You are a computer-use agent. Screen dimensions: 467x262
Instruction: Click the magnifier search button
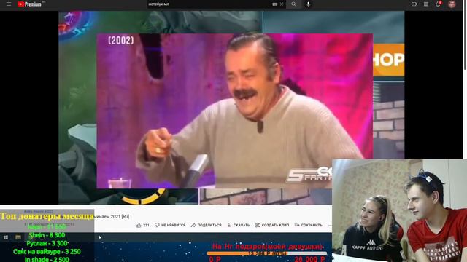point(293,4)
